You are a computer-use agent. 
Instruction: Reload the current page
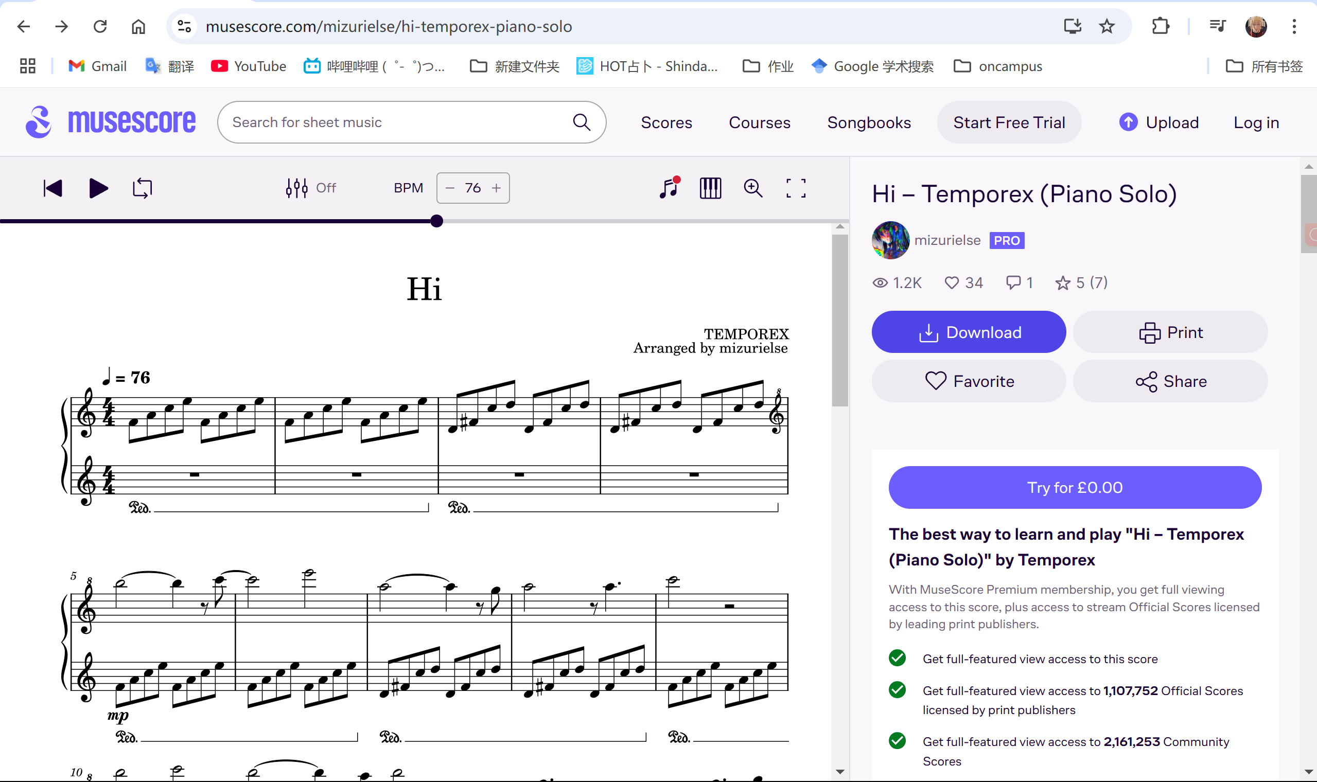(x=100, y=26)
